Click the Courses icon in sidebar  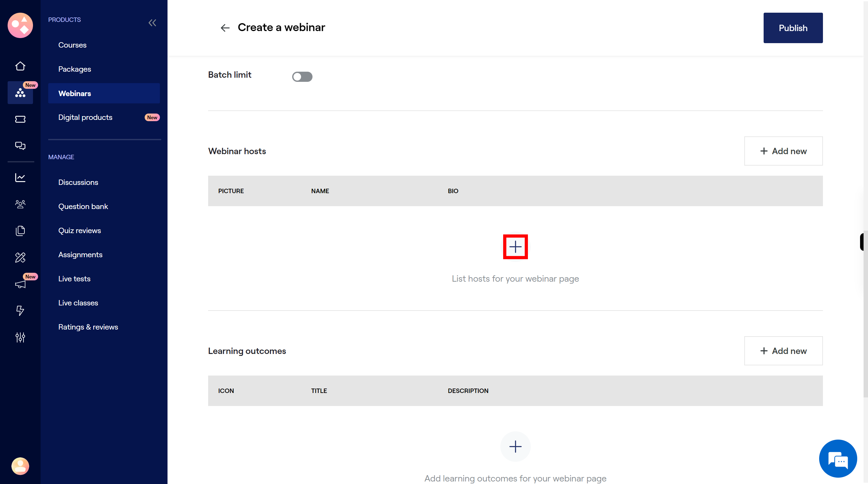pos(72,45)
